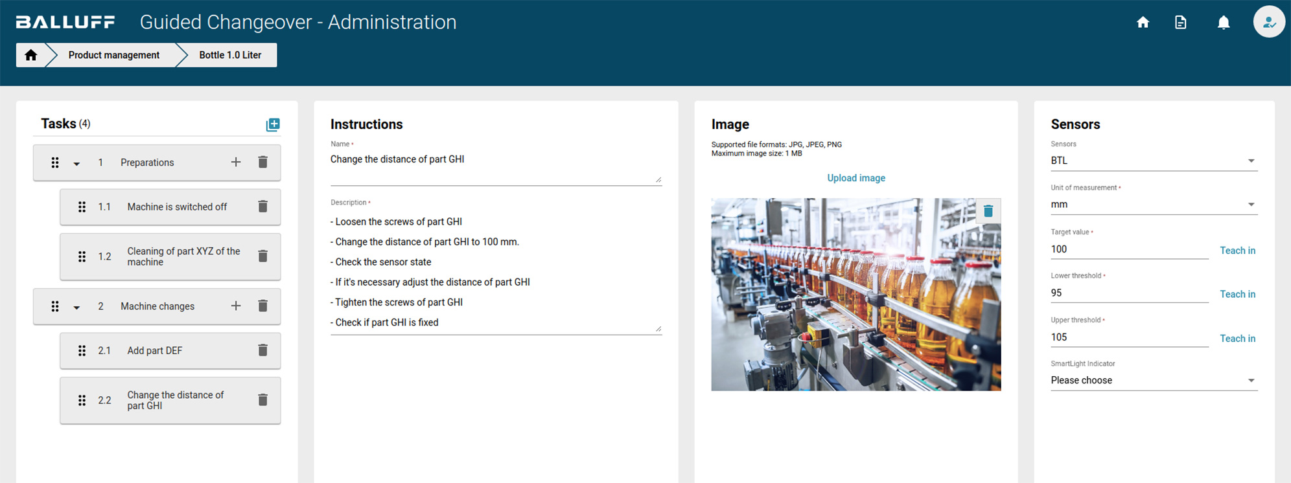This screenshot has height=483, width=1291.
Task: Open the user profile avatar
Action: pyautogui.click(x=1268, y=23)
